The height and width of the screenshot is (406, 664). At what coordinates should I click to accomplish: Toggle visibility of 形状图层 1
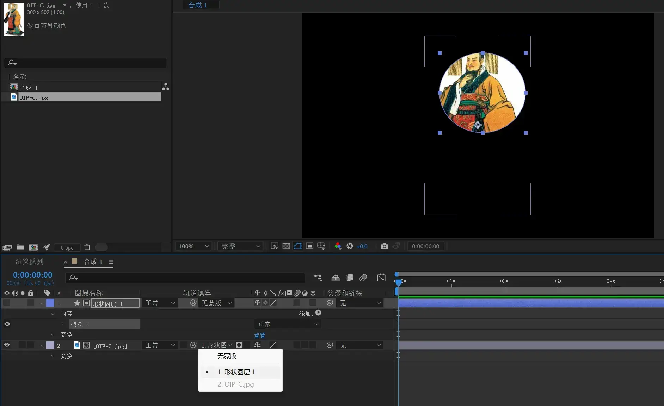click(7, 303)
